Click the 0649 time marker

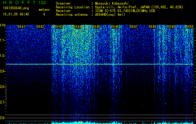click(171, 27)
